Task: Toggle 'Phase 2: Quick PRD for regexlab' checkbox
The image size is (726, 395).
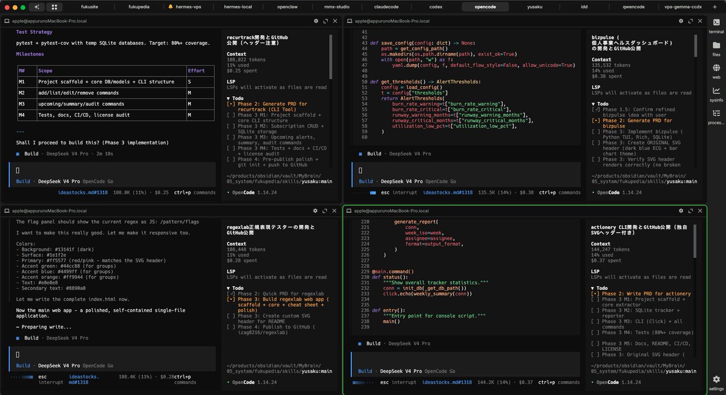Action: pyautogui.click(x=231, y=293)
